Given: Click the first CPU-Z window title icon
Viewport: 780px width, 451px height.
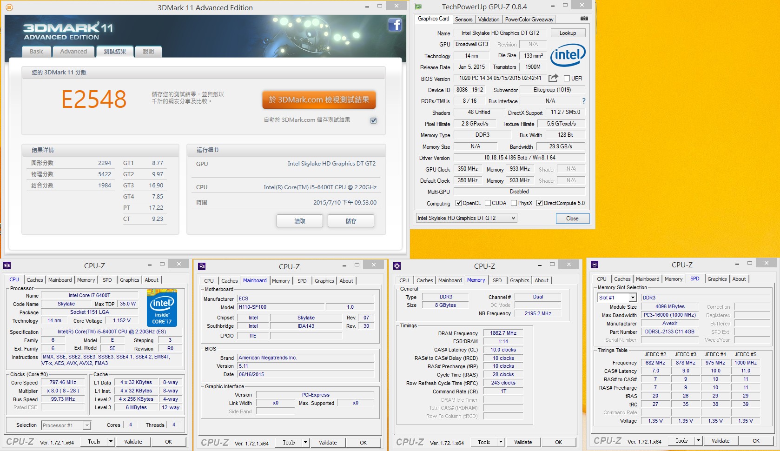Looking at the screenshot, I should click(x=7, y=265).
